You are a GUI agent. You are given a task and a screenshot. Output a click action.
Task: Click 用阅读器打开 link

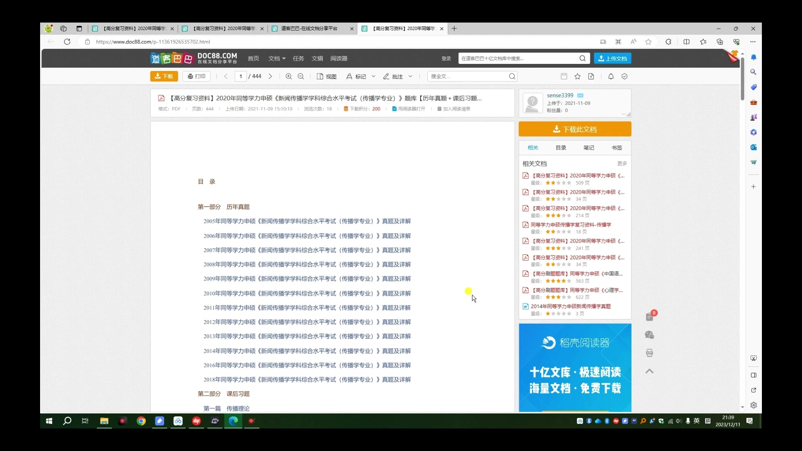[x=409, y=109]
